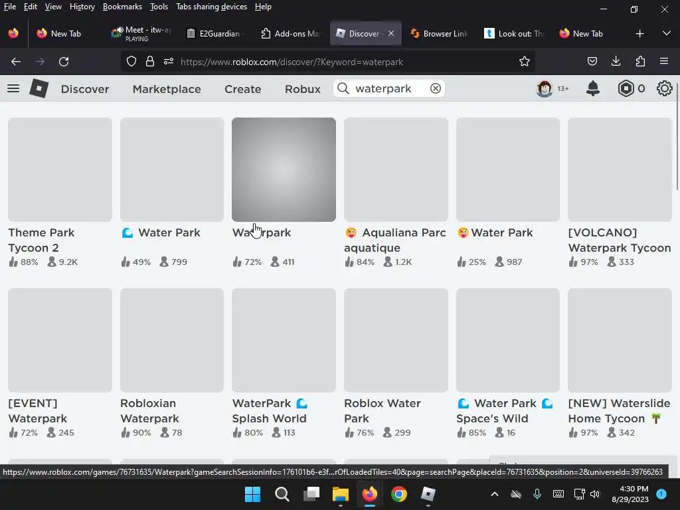Open [NEW] Waterslide Home Tycoon title

coord(620,410)
